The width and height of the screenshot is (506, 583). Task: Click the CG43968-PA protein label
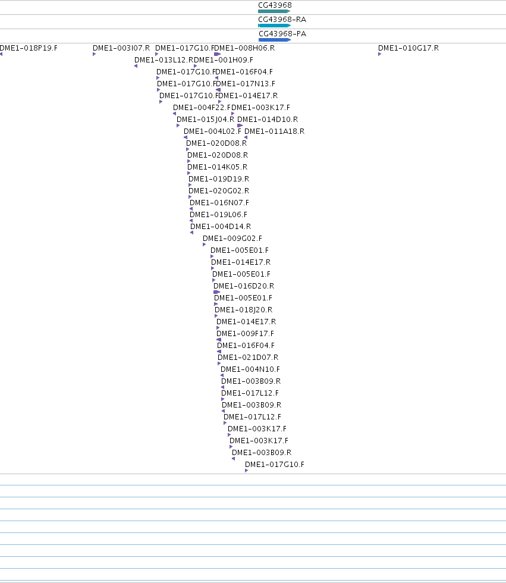[x=282, y=33]
